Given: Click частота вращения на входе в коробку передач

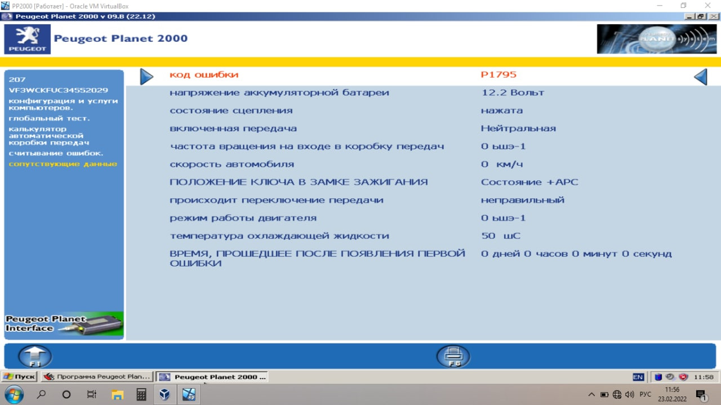Looking at the screenshot, I should (307, 146).
